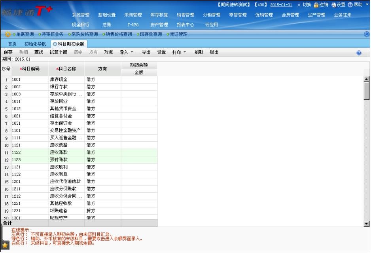Open the login date 2015-01-01 selector
Image resolution: width=371 pixels, height=253 pixels.
pos(281,5)
